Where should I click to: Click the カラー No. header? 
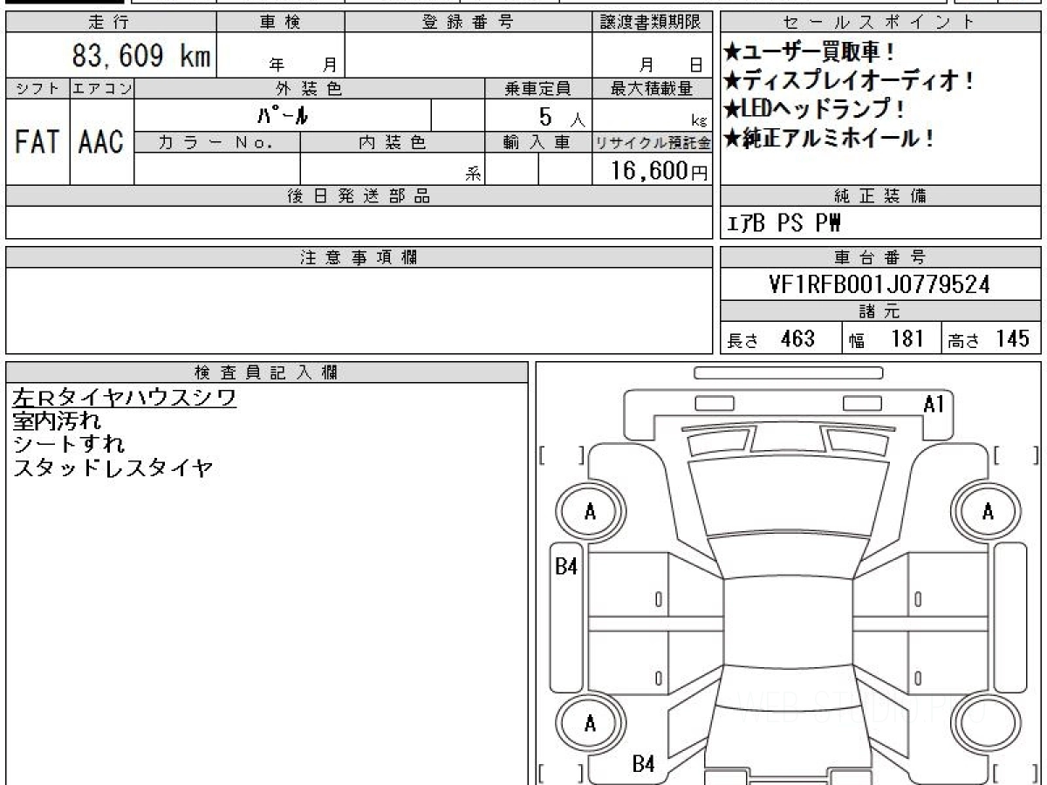coord(217,141)
